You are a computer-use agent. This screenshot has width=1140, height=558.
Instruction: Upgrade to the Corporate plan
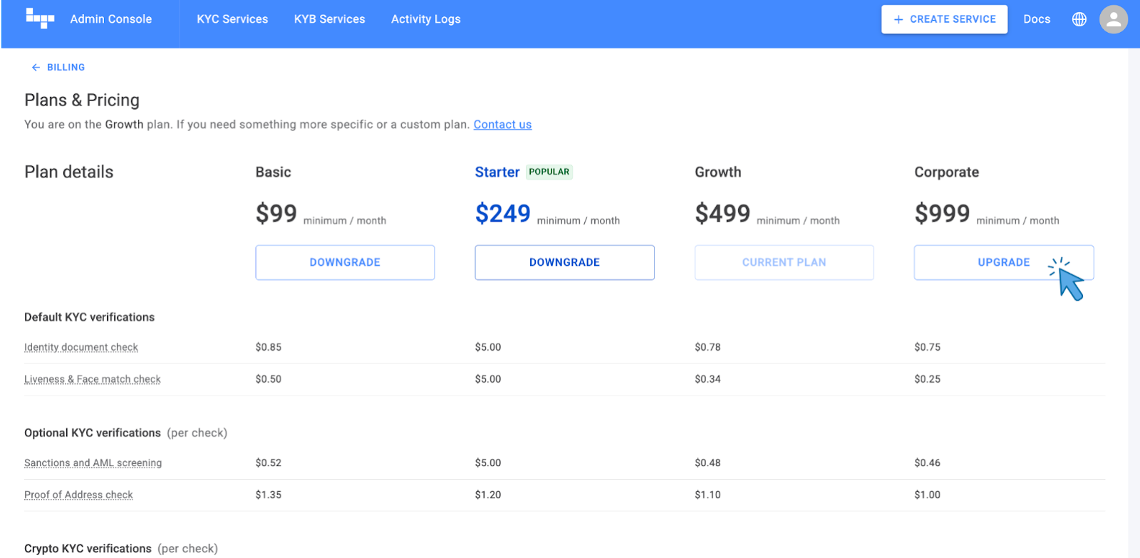coord(1003,262)
